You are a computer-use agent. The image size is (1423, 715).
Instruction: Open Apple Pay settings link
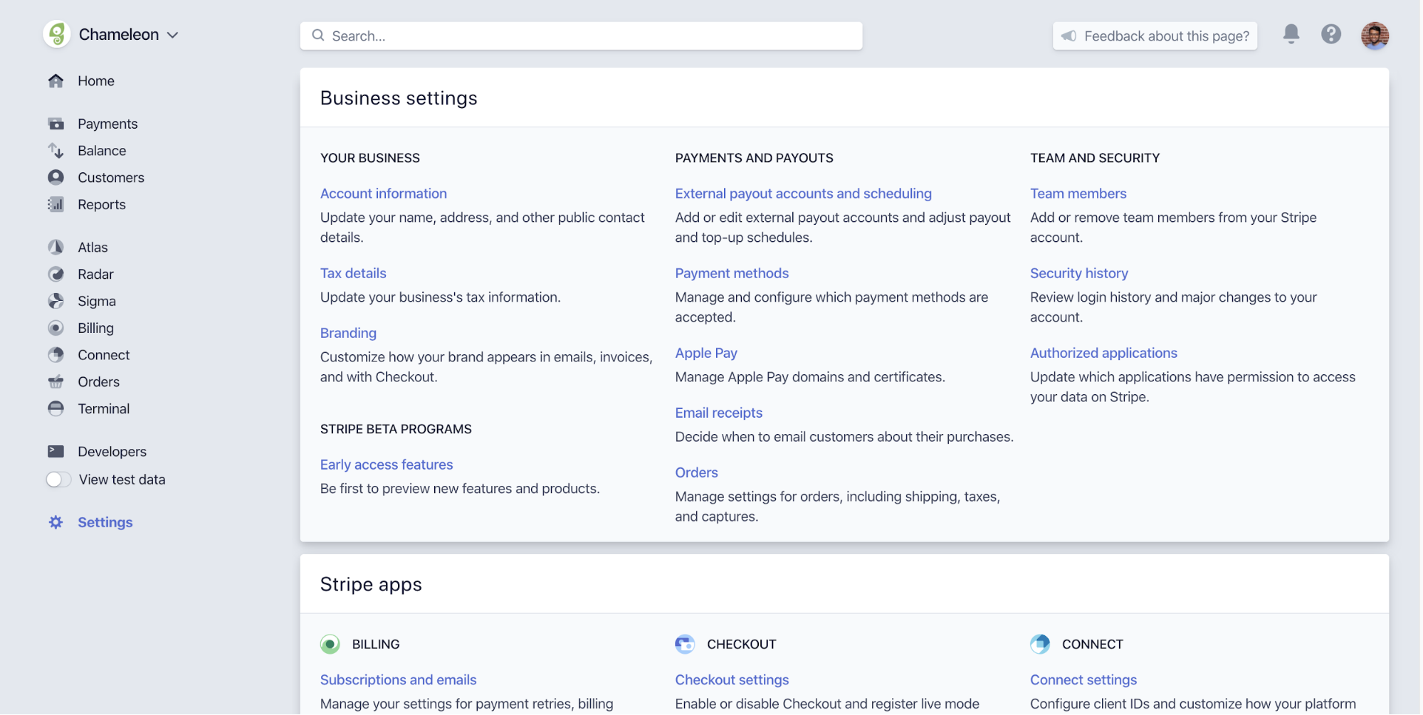point(706,353)
